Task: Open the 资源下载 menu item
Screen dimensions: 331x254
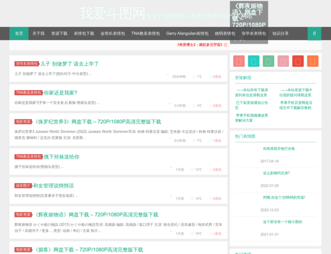Action: point(59,34)
